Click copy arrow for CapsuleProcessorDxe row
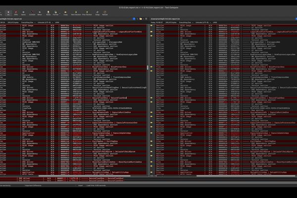Viewport: 297px width, 198px height. click(151, 123)
